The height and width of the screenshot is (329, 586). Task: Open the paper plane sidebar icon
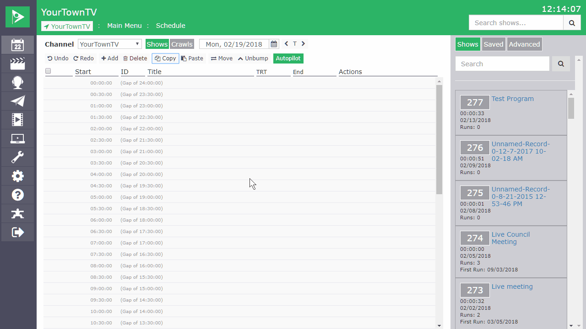point(17,101)
